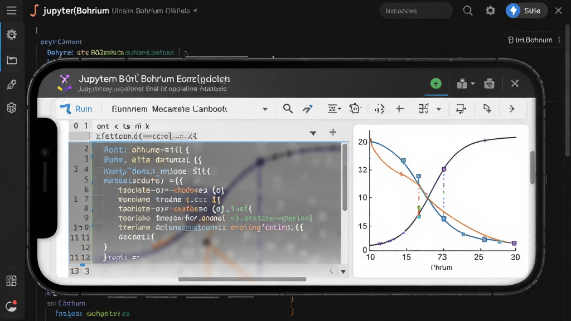Click the chart panel vertical scrollbar
The height and width of the screenshot is (321, 571).
click(532, 167)
